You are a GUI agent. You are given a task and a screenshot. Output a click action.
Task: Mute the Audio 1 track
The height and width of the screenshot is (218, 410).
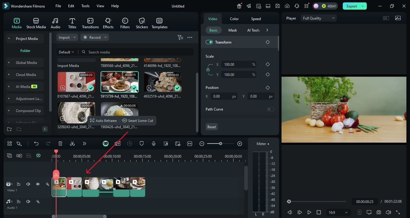[28, 201]
